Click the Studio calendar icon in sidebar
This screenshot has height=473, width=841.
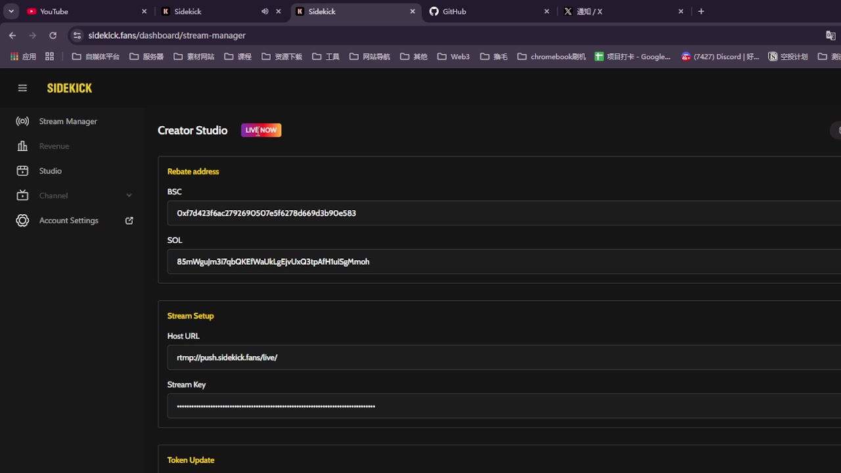22,171
